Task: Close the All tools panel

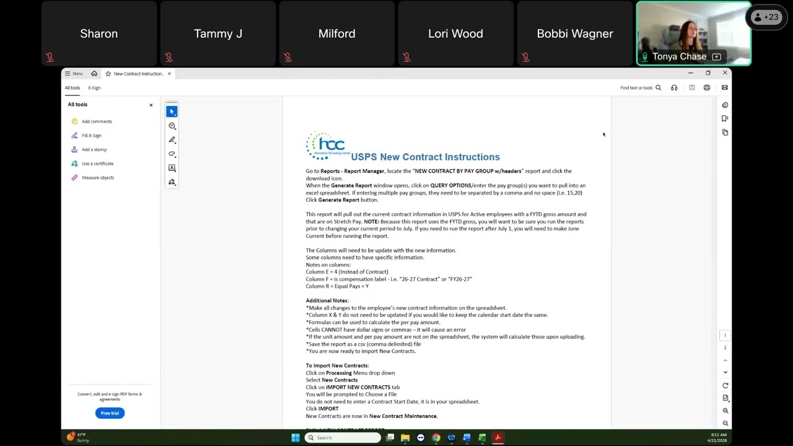Action: tap(151, 105)
